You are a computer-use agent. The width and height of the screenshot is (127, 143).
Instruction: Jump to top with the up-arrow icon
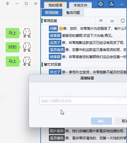point(101,21)
